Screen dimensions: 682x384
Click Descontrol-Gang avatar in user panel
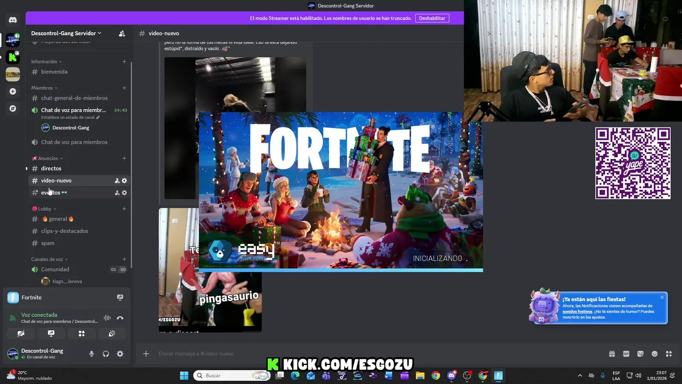13,354
